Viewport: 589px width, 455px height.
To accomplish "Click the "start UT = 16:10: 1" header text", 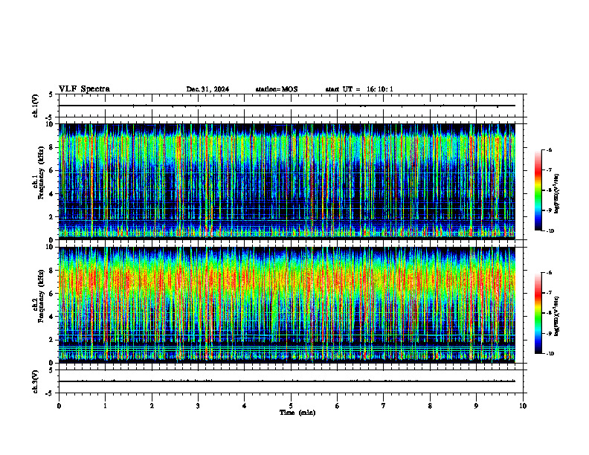I will point(359,89).
